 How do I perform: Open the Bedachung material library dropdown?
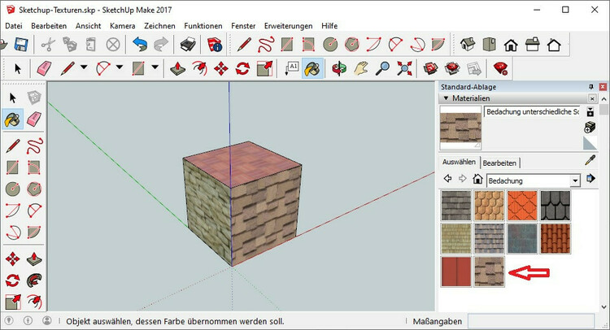coord(576,180)
